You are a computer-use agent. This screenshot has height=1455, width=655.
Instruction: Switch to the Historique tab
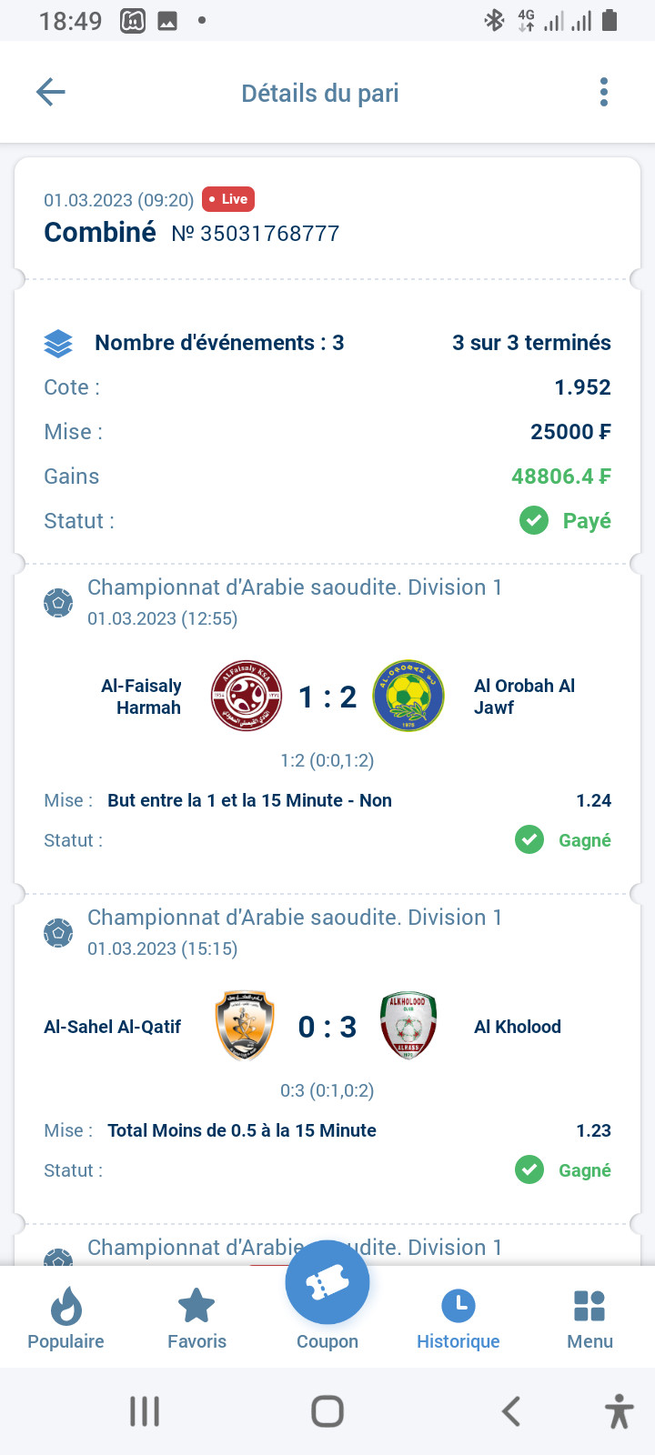point(458,1319)
